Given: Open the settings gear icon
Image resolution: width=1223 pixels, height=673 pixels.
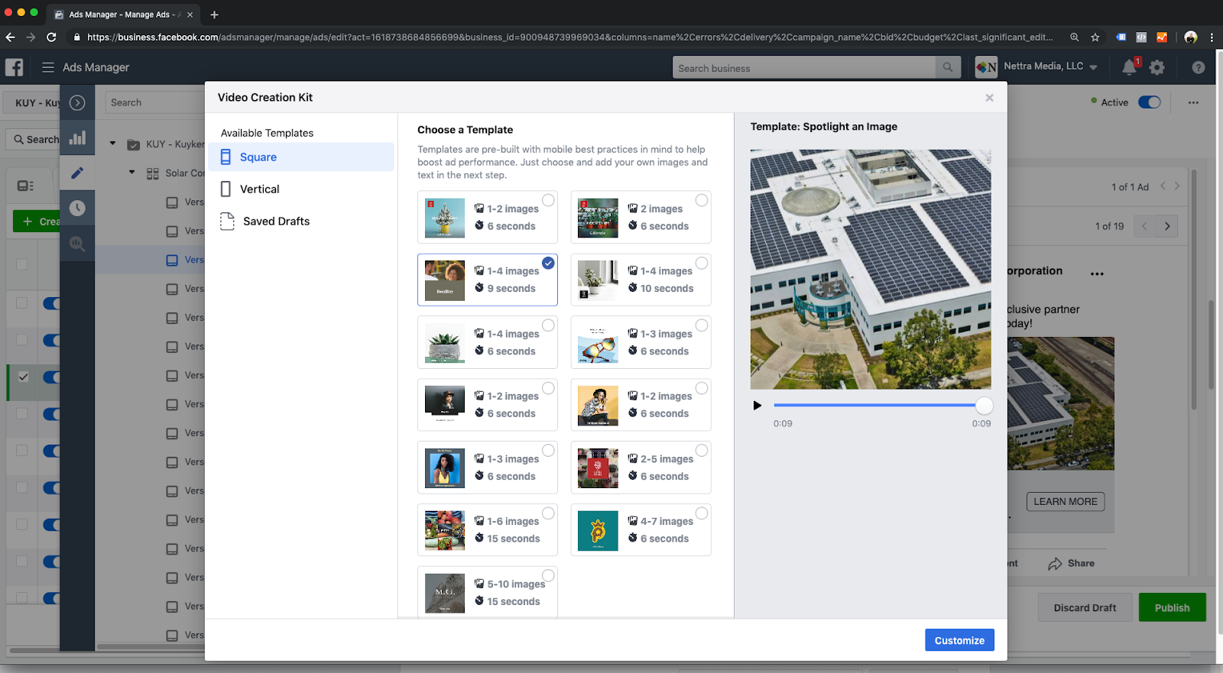Looking at the screenshot, I should tap(1157, 67).
